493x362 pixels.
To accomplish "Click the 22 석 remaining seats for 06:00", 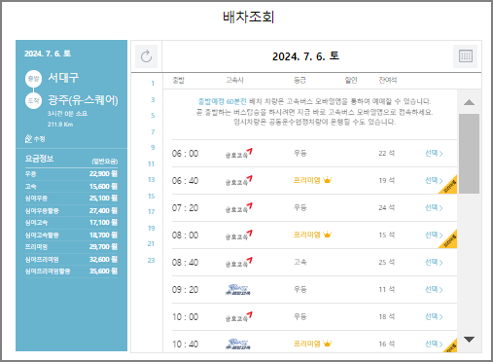I will (387, 153).
